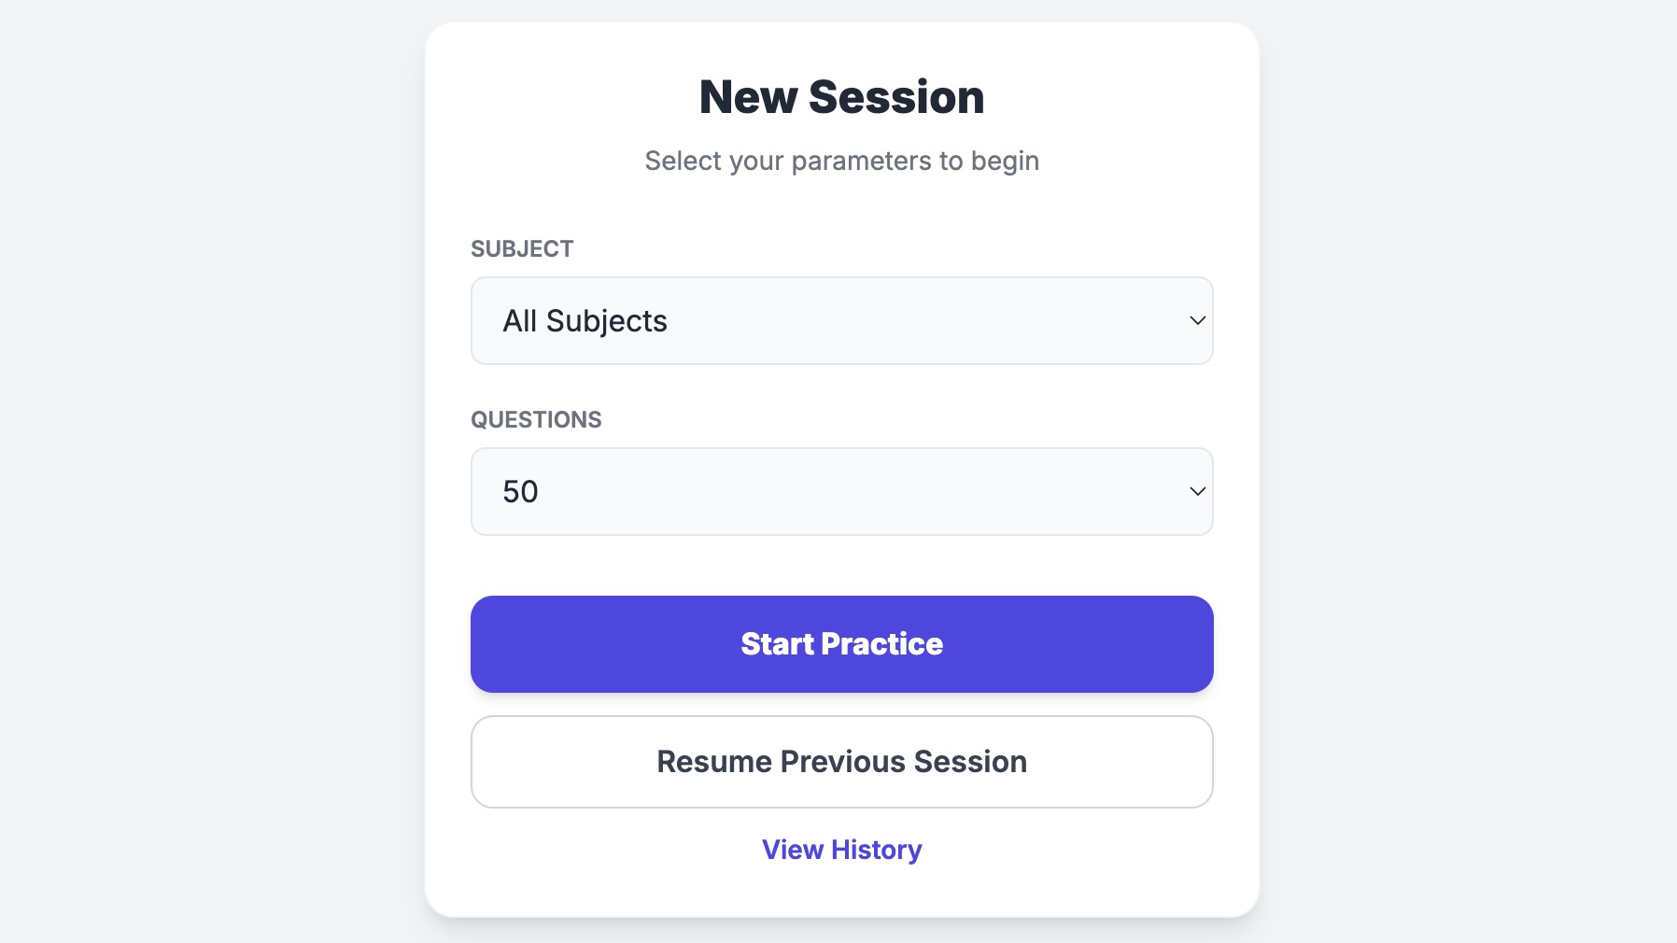Click the 'All Subjects' selected value
Viewport: 1677px width, 943px height.
(585, 321)
